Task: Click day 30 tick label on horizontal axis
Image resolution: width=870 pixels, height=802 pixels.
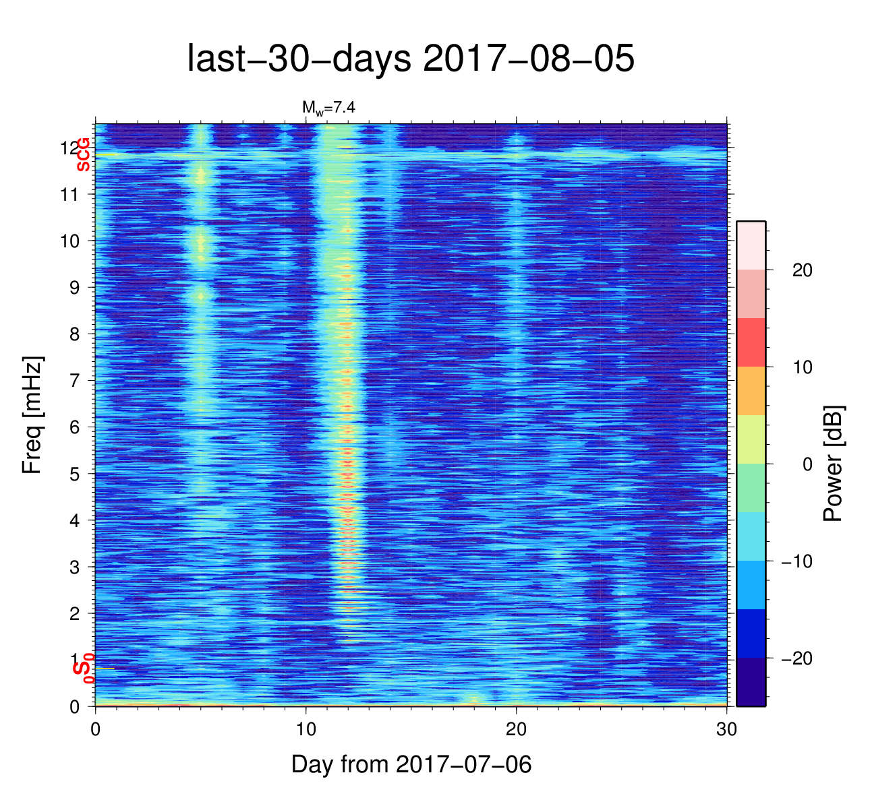Action: pos(726,731)
